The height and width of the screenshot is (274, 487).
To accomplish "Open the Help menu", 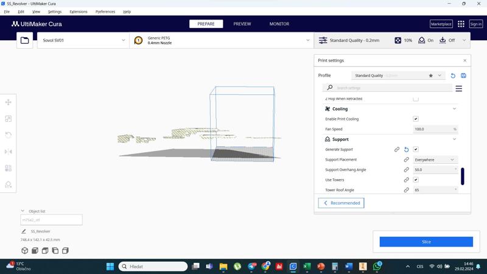I will click(x=127, y=12).
